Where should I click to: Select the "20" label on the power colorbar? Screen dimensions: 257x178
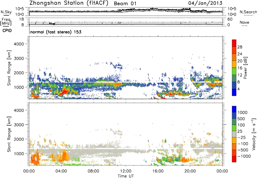click(240, 61)
